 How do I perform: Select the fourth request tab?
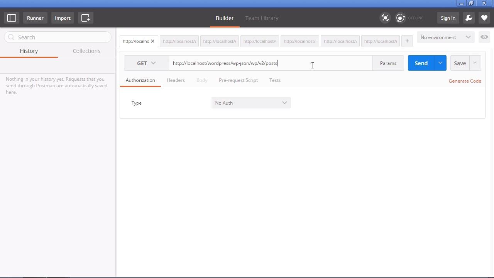[259, 41]
